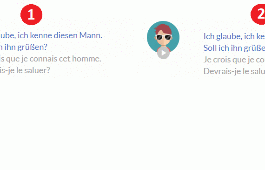
Task: Click the word 'que' in left translation
Action: [x=13, y=59]
